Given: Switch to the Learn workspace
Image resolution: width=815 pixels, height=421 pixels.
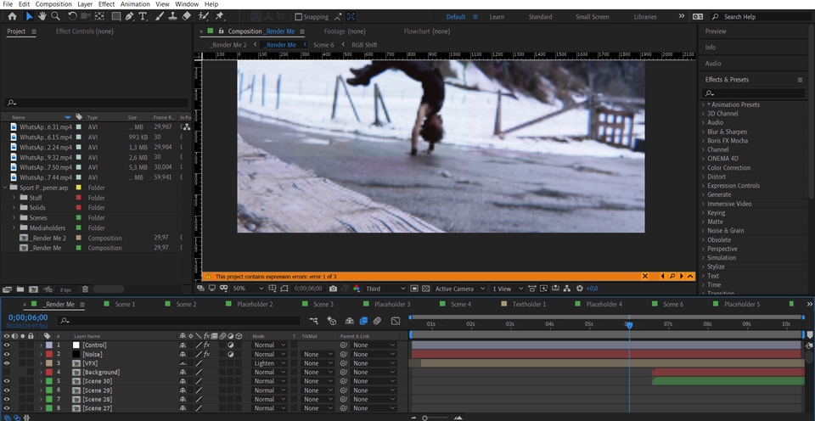Looking at the screenshot, I should (x=497, y=17).
